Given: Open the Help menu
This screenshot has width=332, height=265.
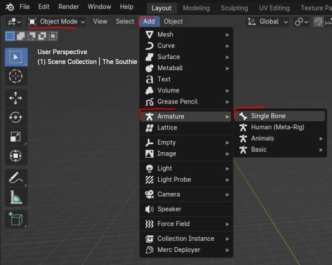Looking at the screenshot, I should pos(127,7).
